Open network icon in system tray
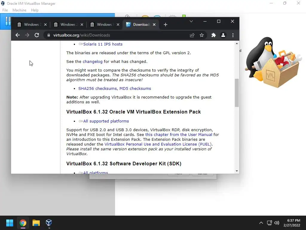 270,223
